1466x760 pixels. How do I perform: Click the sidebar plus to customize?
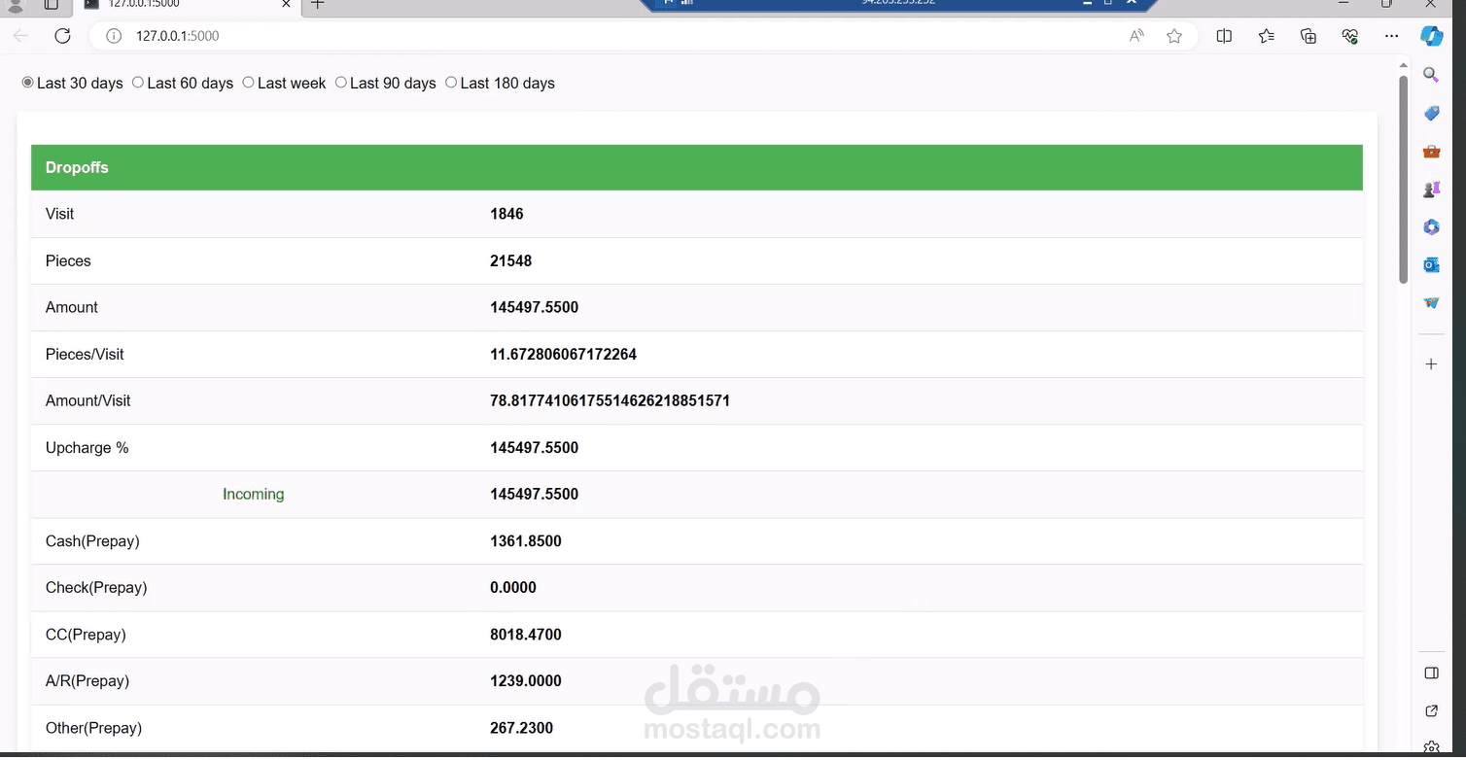point(1431,364)
